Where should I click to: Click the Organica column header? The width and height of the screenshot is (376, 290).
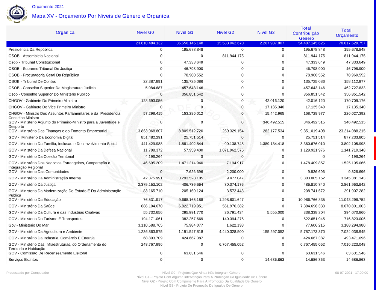(x=65, y=33)
